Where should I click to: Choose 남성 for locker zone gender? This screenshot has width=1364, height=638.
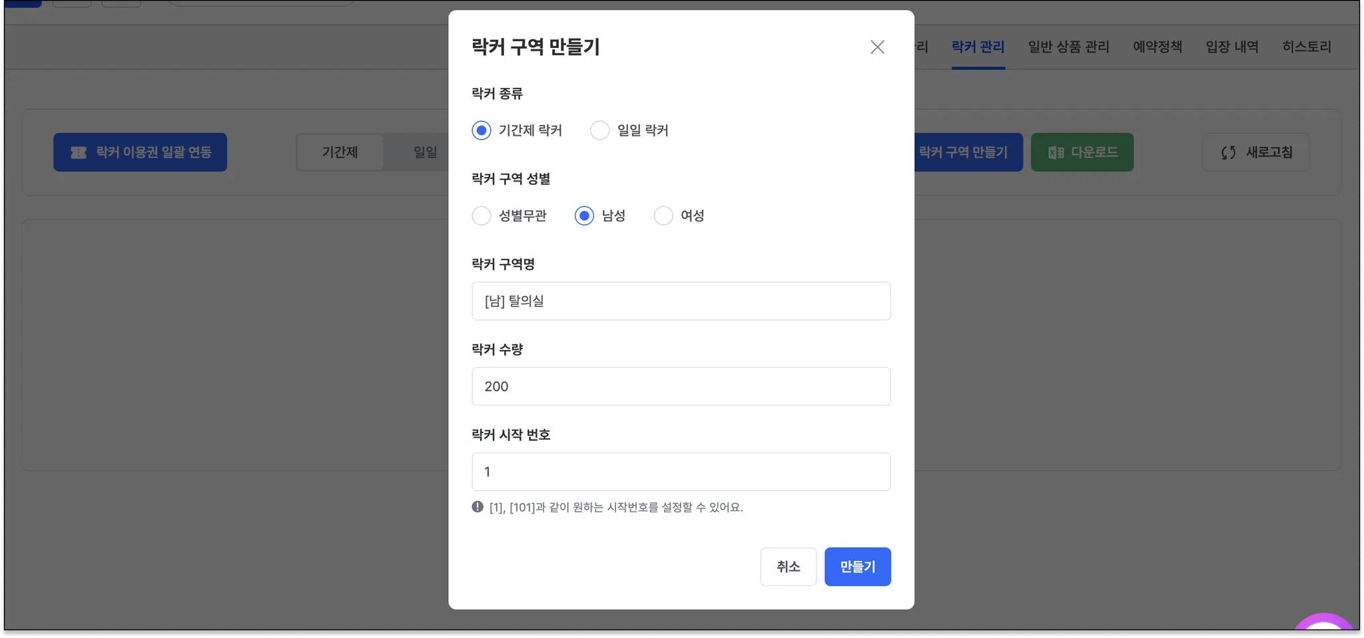click(584, 216)
